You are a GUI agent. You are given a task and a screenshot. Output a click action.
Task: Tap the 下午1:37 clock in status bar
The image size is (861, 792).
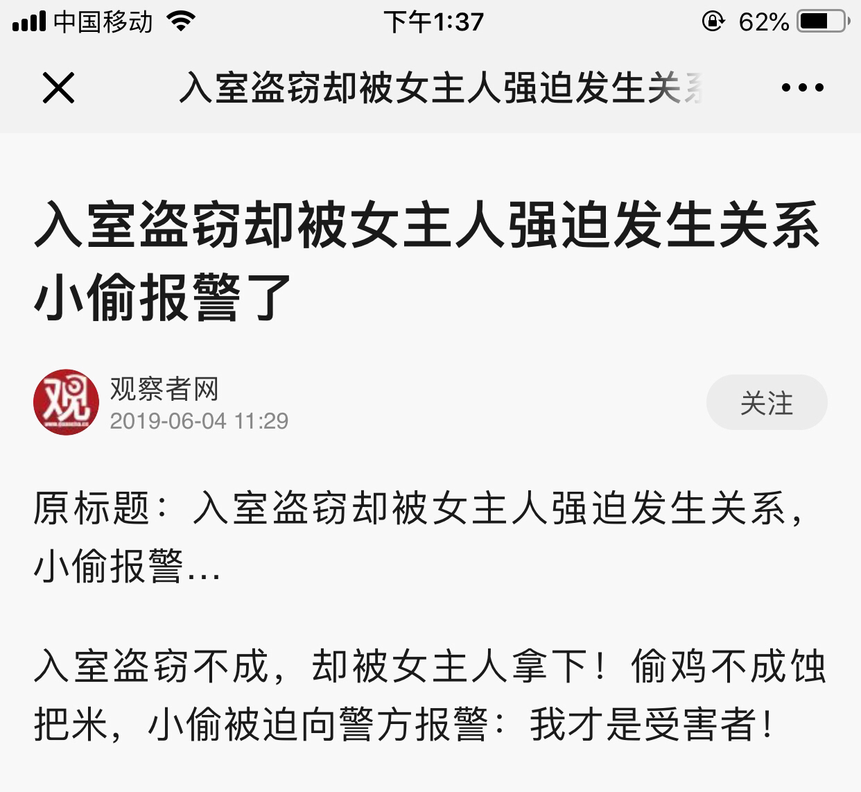pos(433,21)
